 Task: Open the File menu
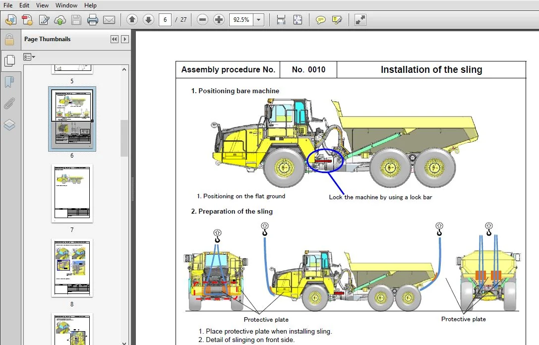point(7,5)
